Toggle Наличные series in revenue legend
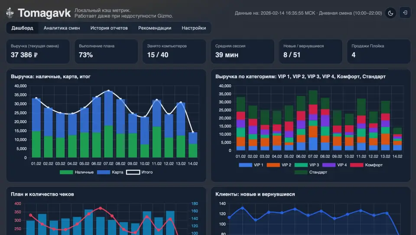The image size is (416, 235). (x=76, y=172)
